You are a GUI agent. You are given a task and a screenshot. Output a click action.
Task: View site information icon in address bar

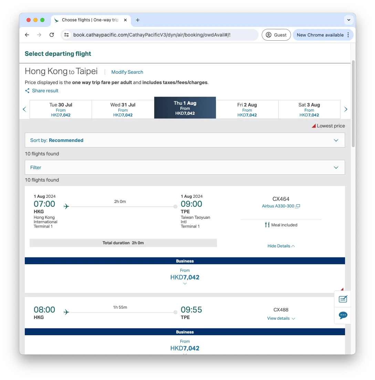66,35
